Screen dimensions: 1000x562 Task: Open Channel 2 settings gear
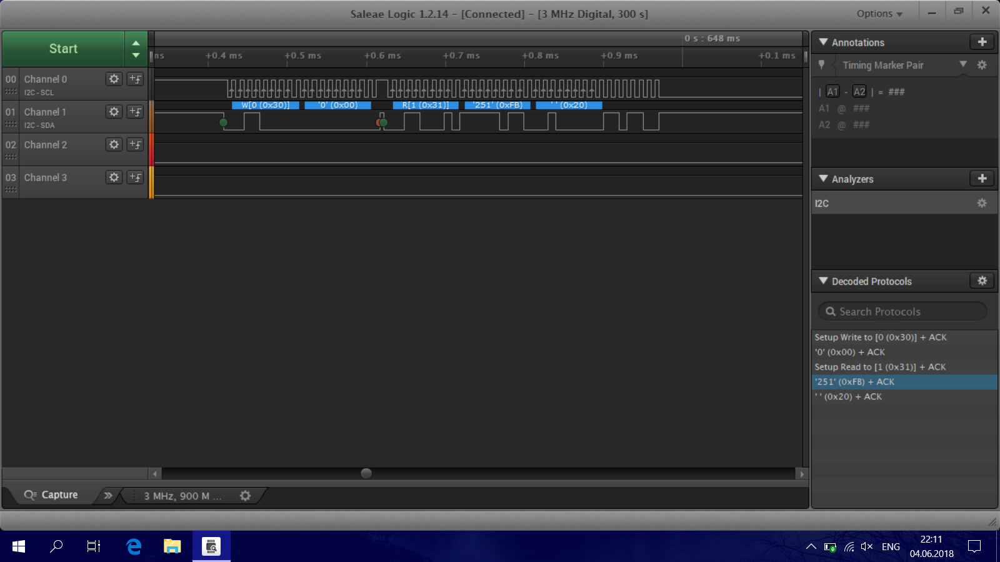click(x=114, y=145)
